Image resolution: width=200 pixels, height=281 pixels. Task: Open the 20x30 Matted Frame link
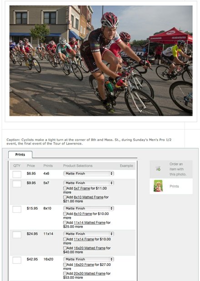[x=90, y=273]
